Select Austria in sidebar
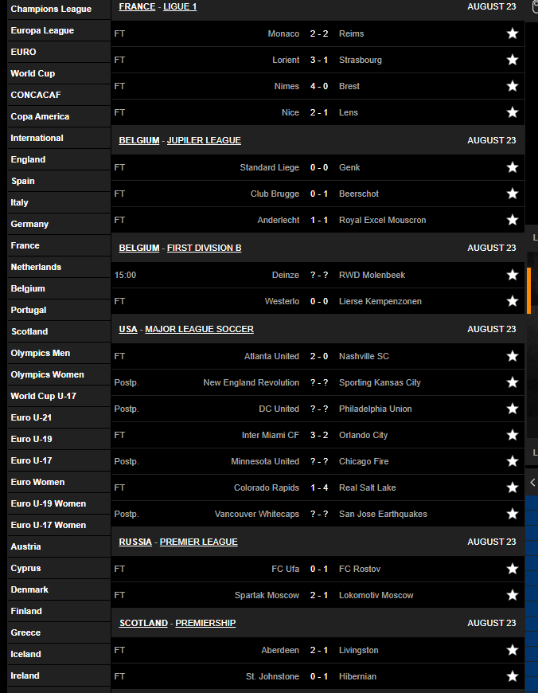Viewport: 538px width, 693px height. click(59, 546)
